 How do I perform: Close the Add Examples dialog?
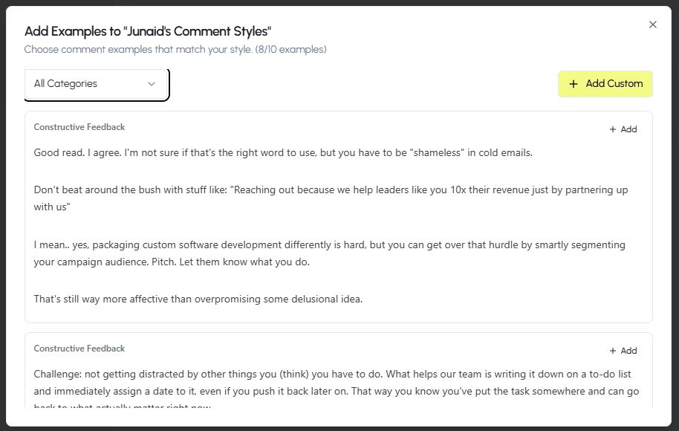pyautogui.click(x=653, y=25)
